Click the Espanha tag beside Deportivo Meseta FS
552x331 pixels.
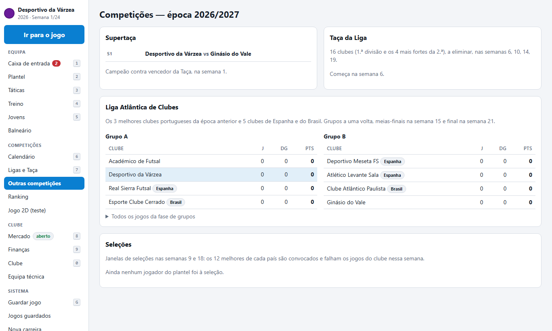coord(392,161)
